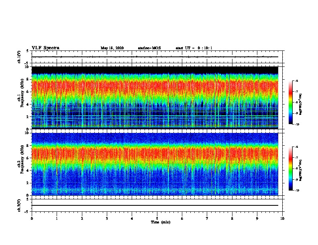Click the log(PSD) units label beside ch.1 colorbar
This screenshot has height=245, width=318.
click(301, 104)
